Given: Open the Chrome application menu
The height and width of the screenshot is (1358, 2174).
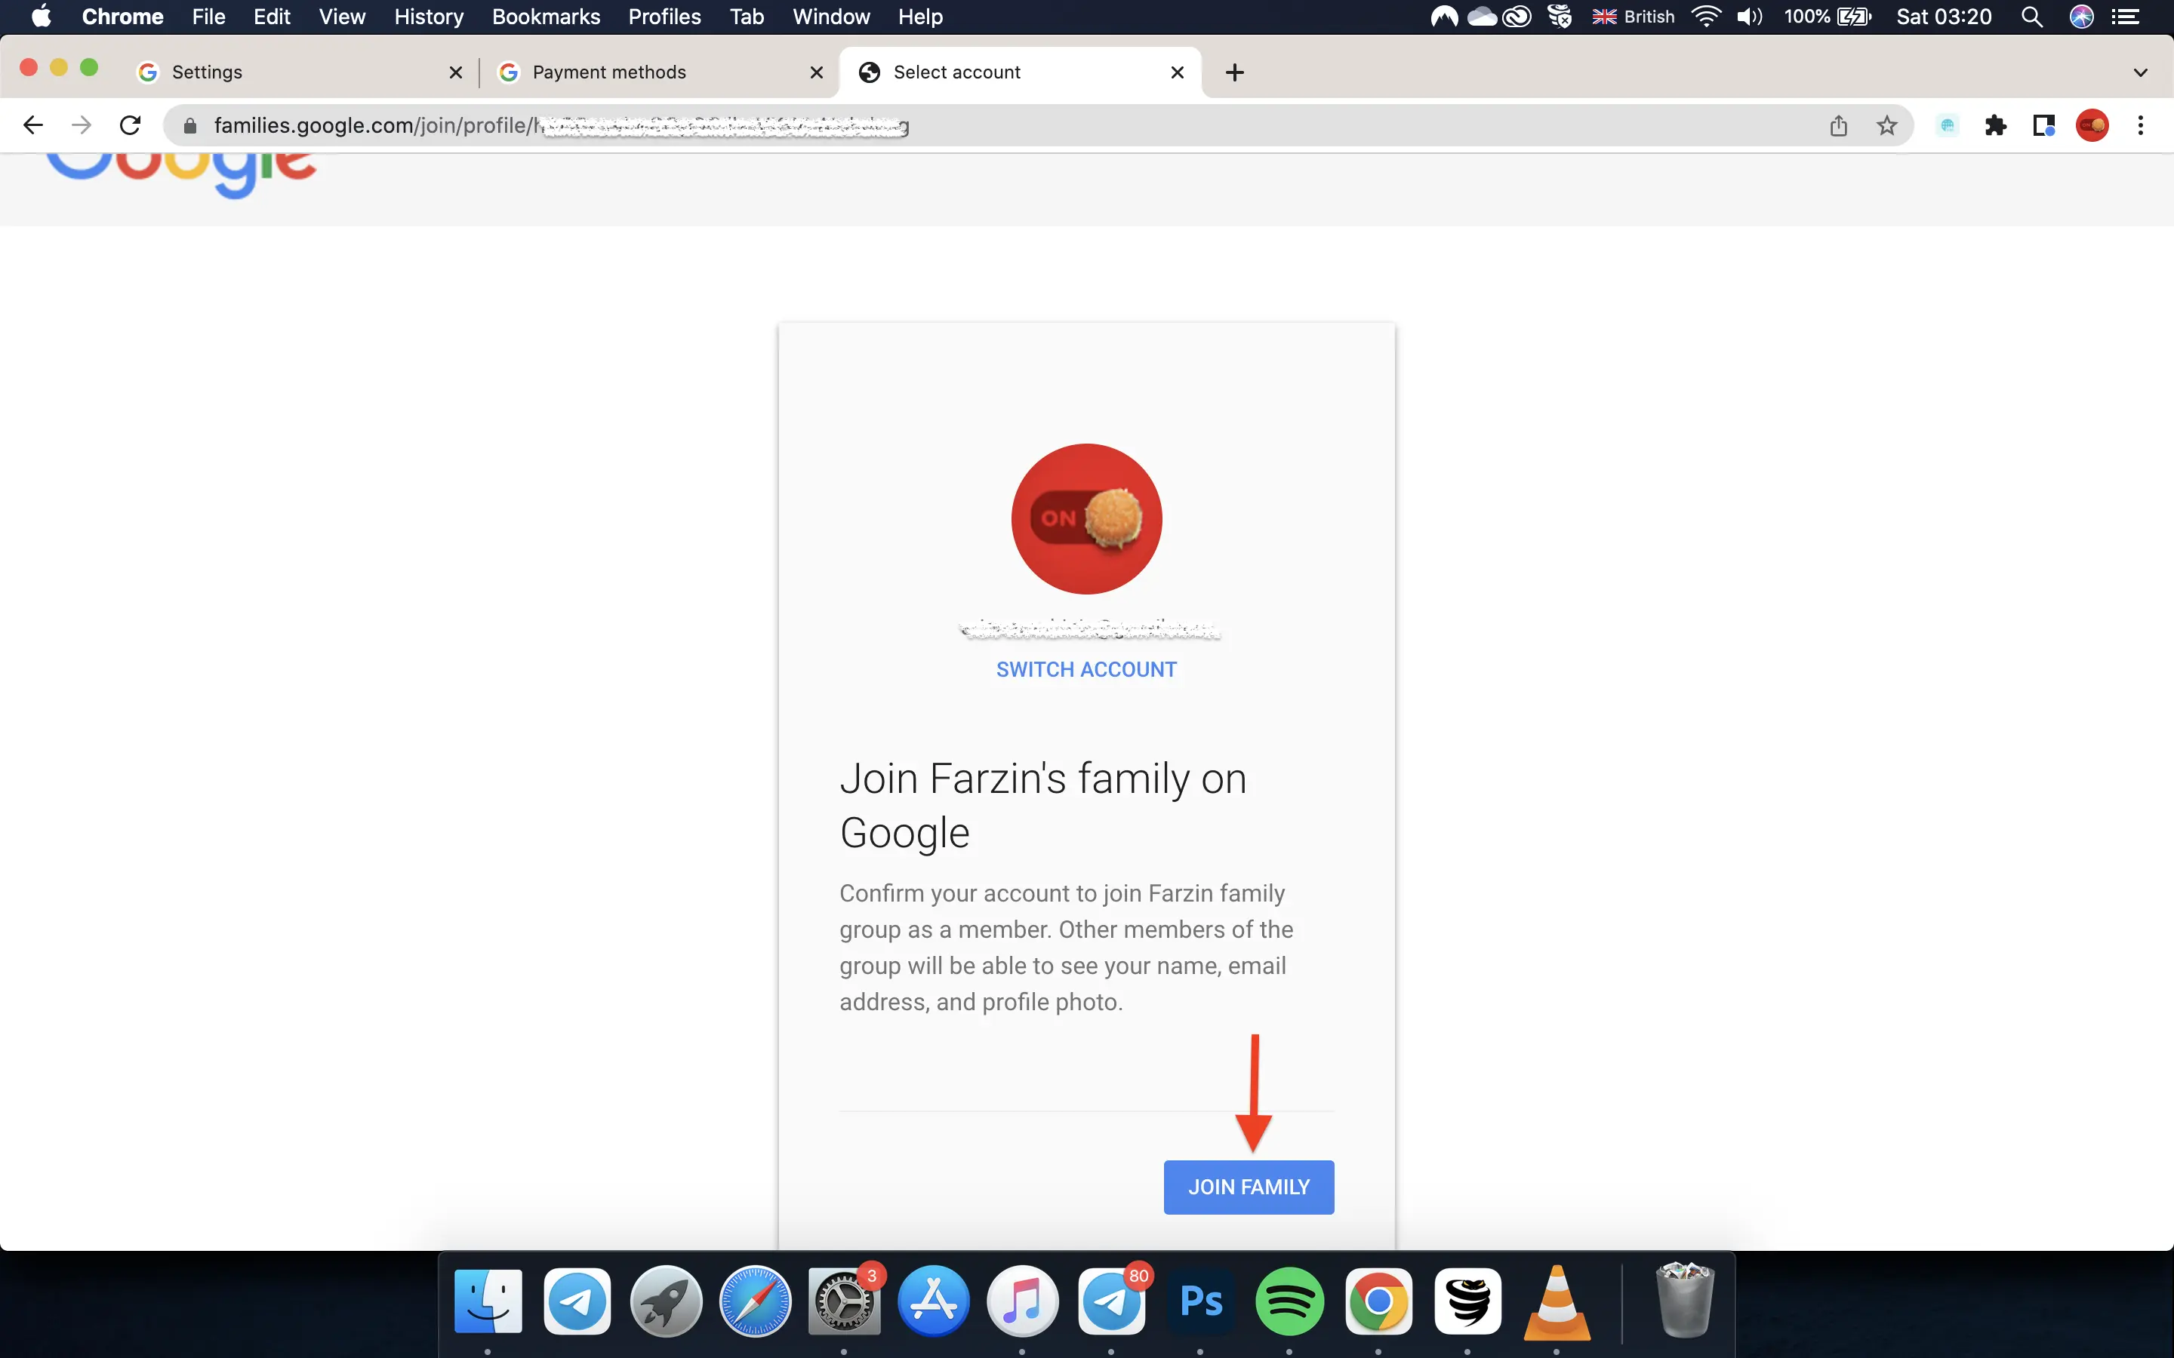Looking at the screenshot, I should (x=123, y=17).
